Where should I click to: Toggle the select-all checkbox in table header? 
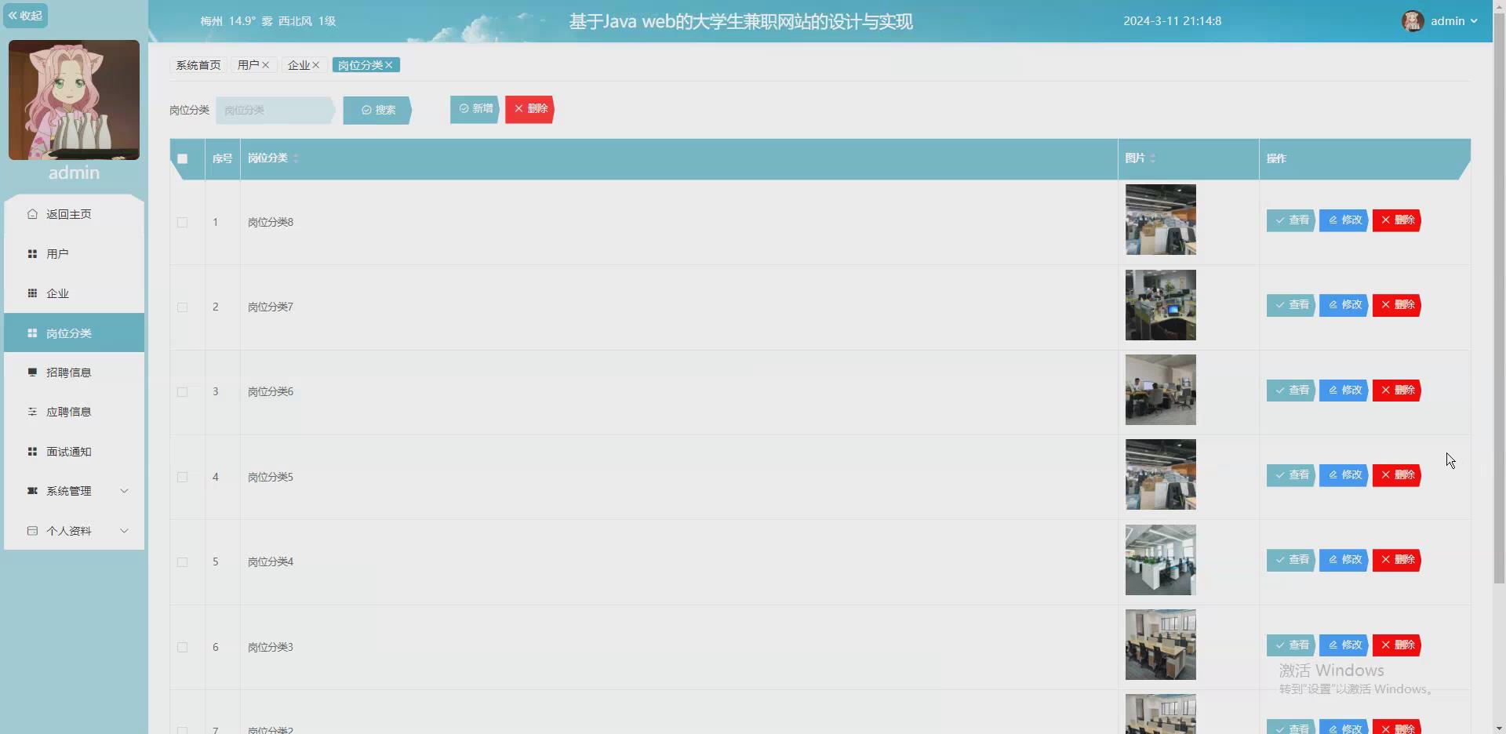183,158
